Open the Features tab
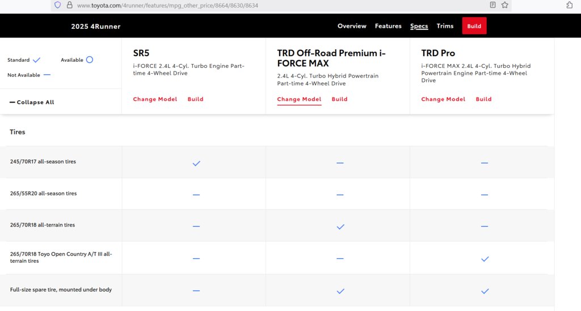Viewport: 581px width, 311px height. [388, 26]
